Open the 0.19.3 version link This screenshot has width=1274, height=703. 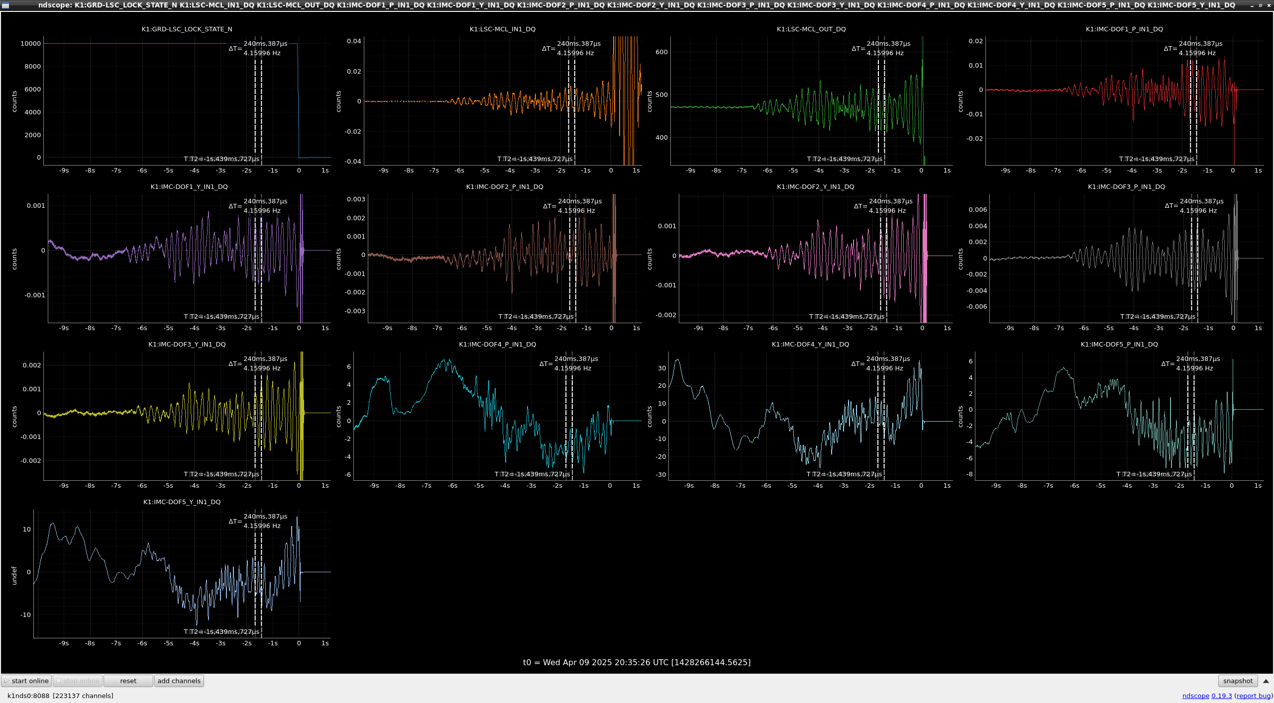click(x=1221, y=696)
